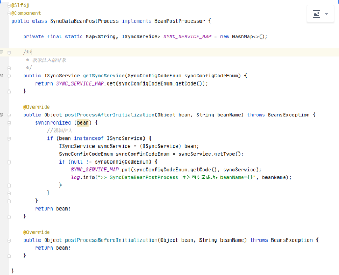Collapse the 'if (null != syncConfigCodeEnum)' fold marker

pos(9,162)
